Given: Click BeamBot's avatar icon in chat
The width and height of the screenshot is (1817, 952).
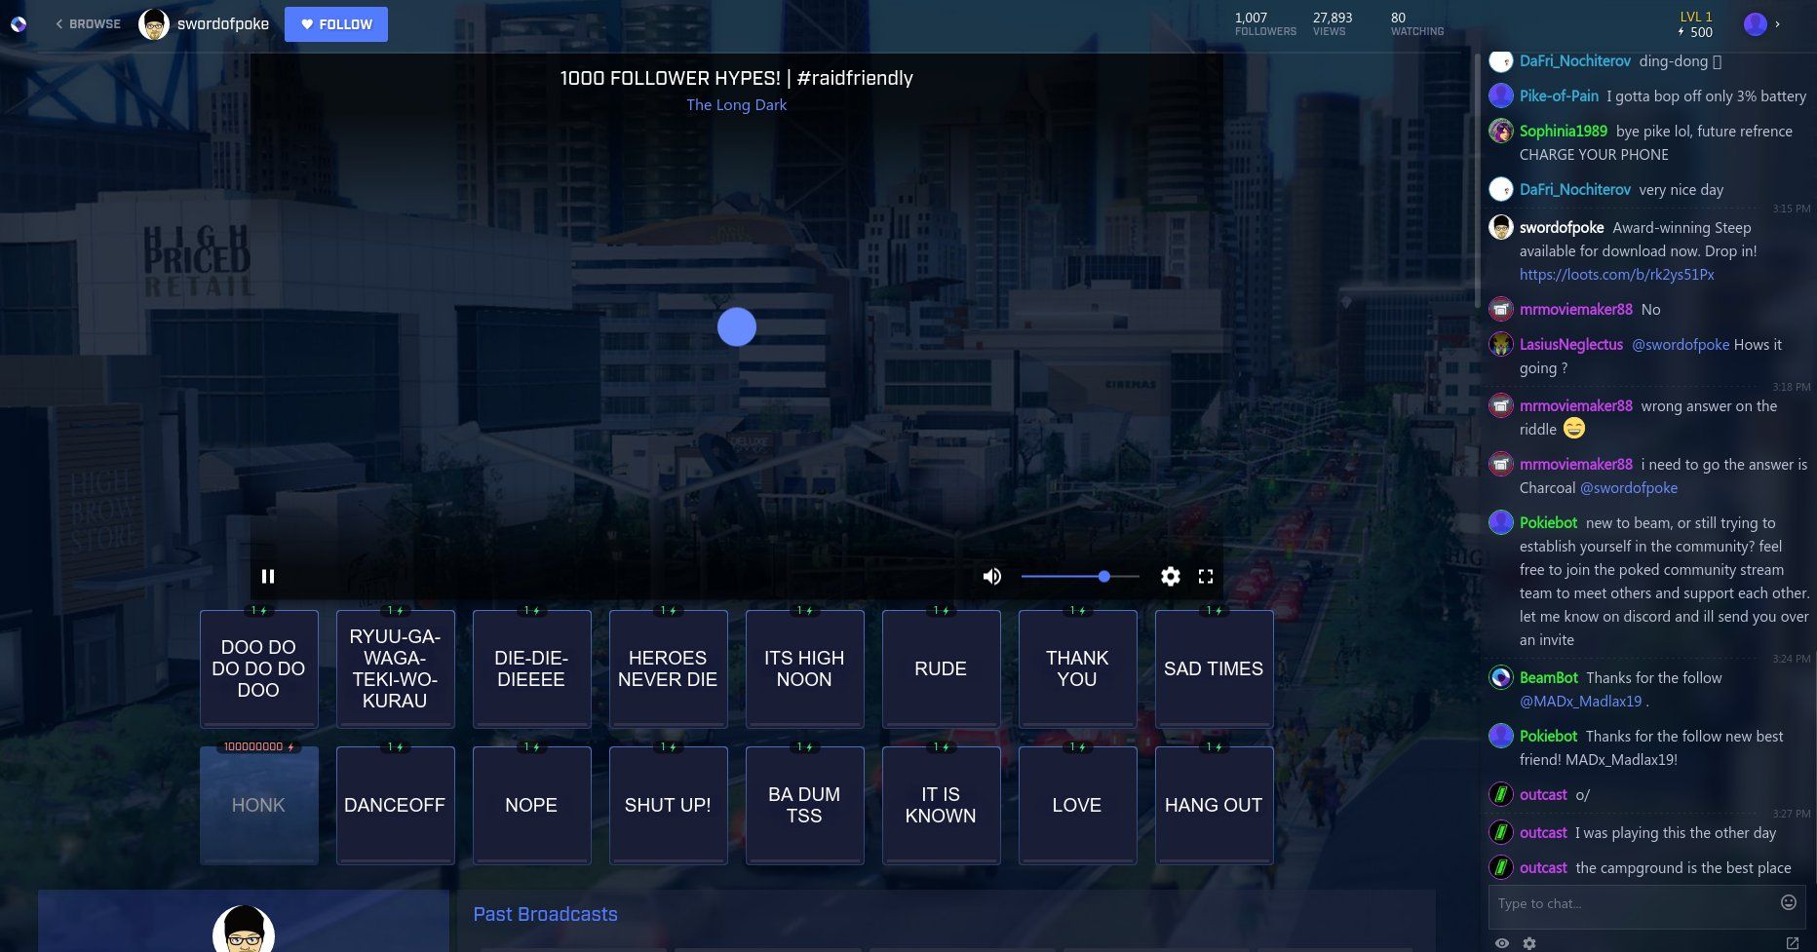Looking at the screenshot, I should pyautogui.click(x=1501, y=677).
